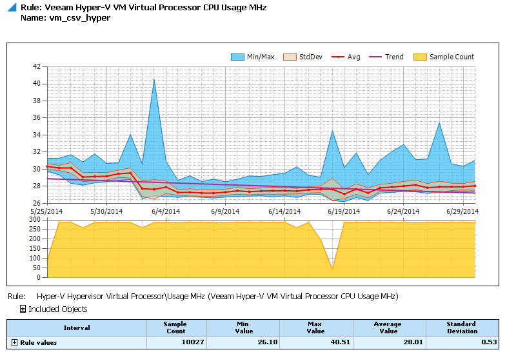This screenshot has height=352, width=516.
Task: Click the Trend purple line legend marker
Action: [x=375, y=57]
